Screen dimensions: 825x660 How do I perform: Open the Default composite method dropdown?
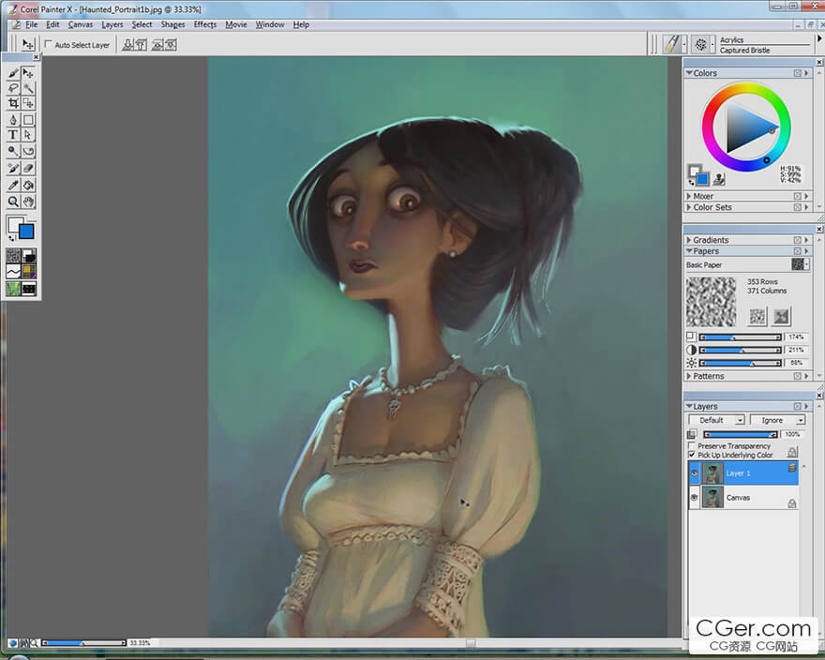(x=716, y=420)
